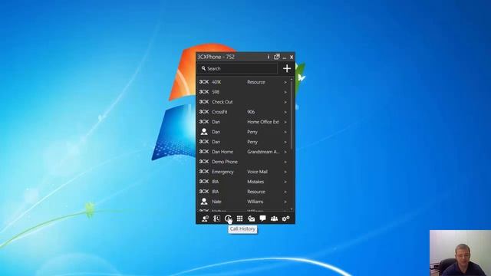Expand the Dan Home Grandstream row chevron
This screenshot has width=491, height=276.
point(285,152)
